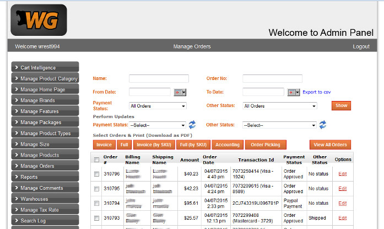
Task: Open the Other Status filter dropdown
Action: pyautogui.click(x=280, y=106)
